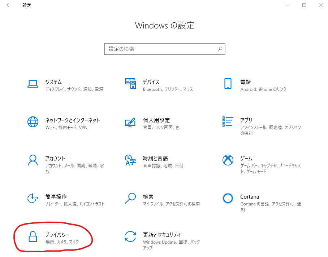Open ネットワークとインターネット settings icon
Screen dimensions: 328x257
pos(33,122)
